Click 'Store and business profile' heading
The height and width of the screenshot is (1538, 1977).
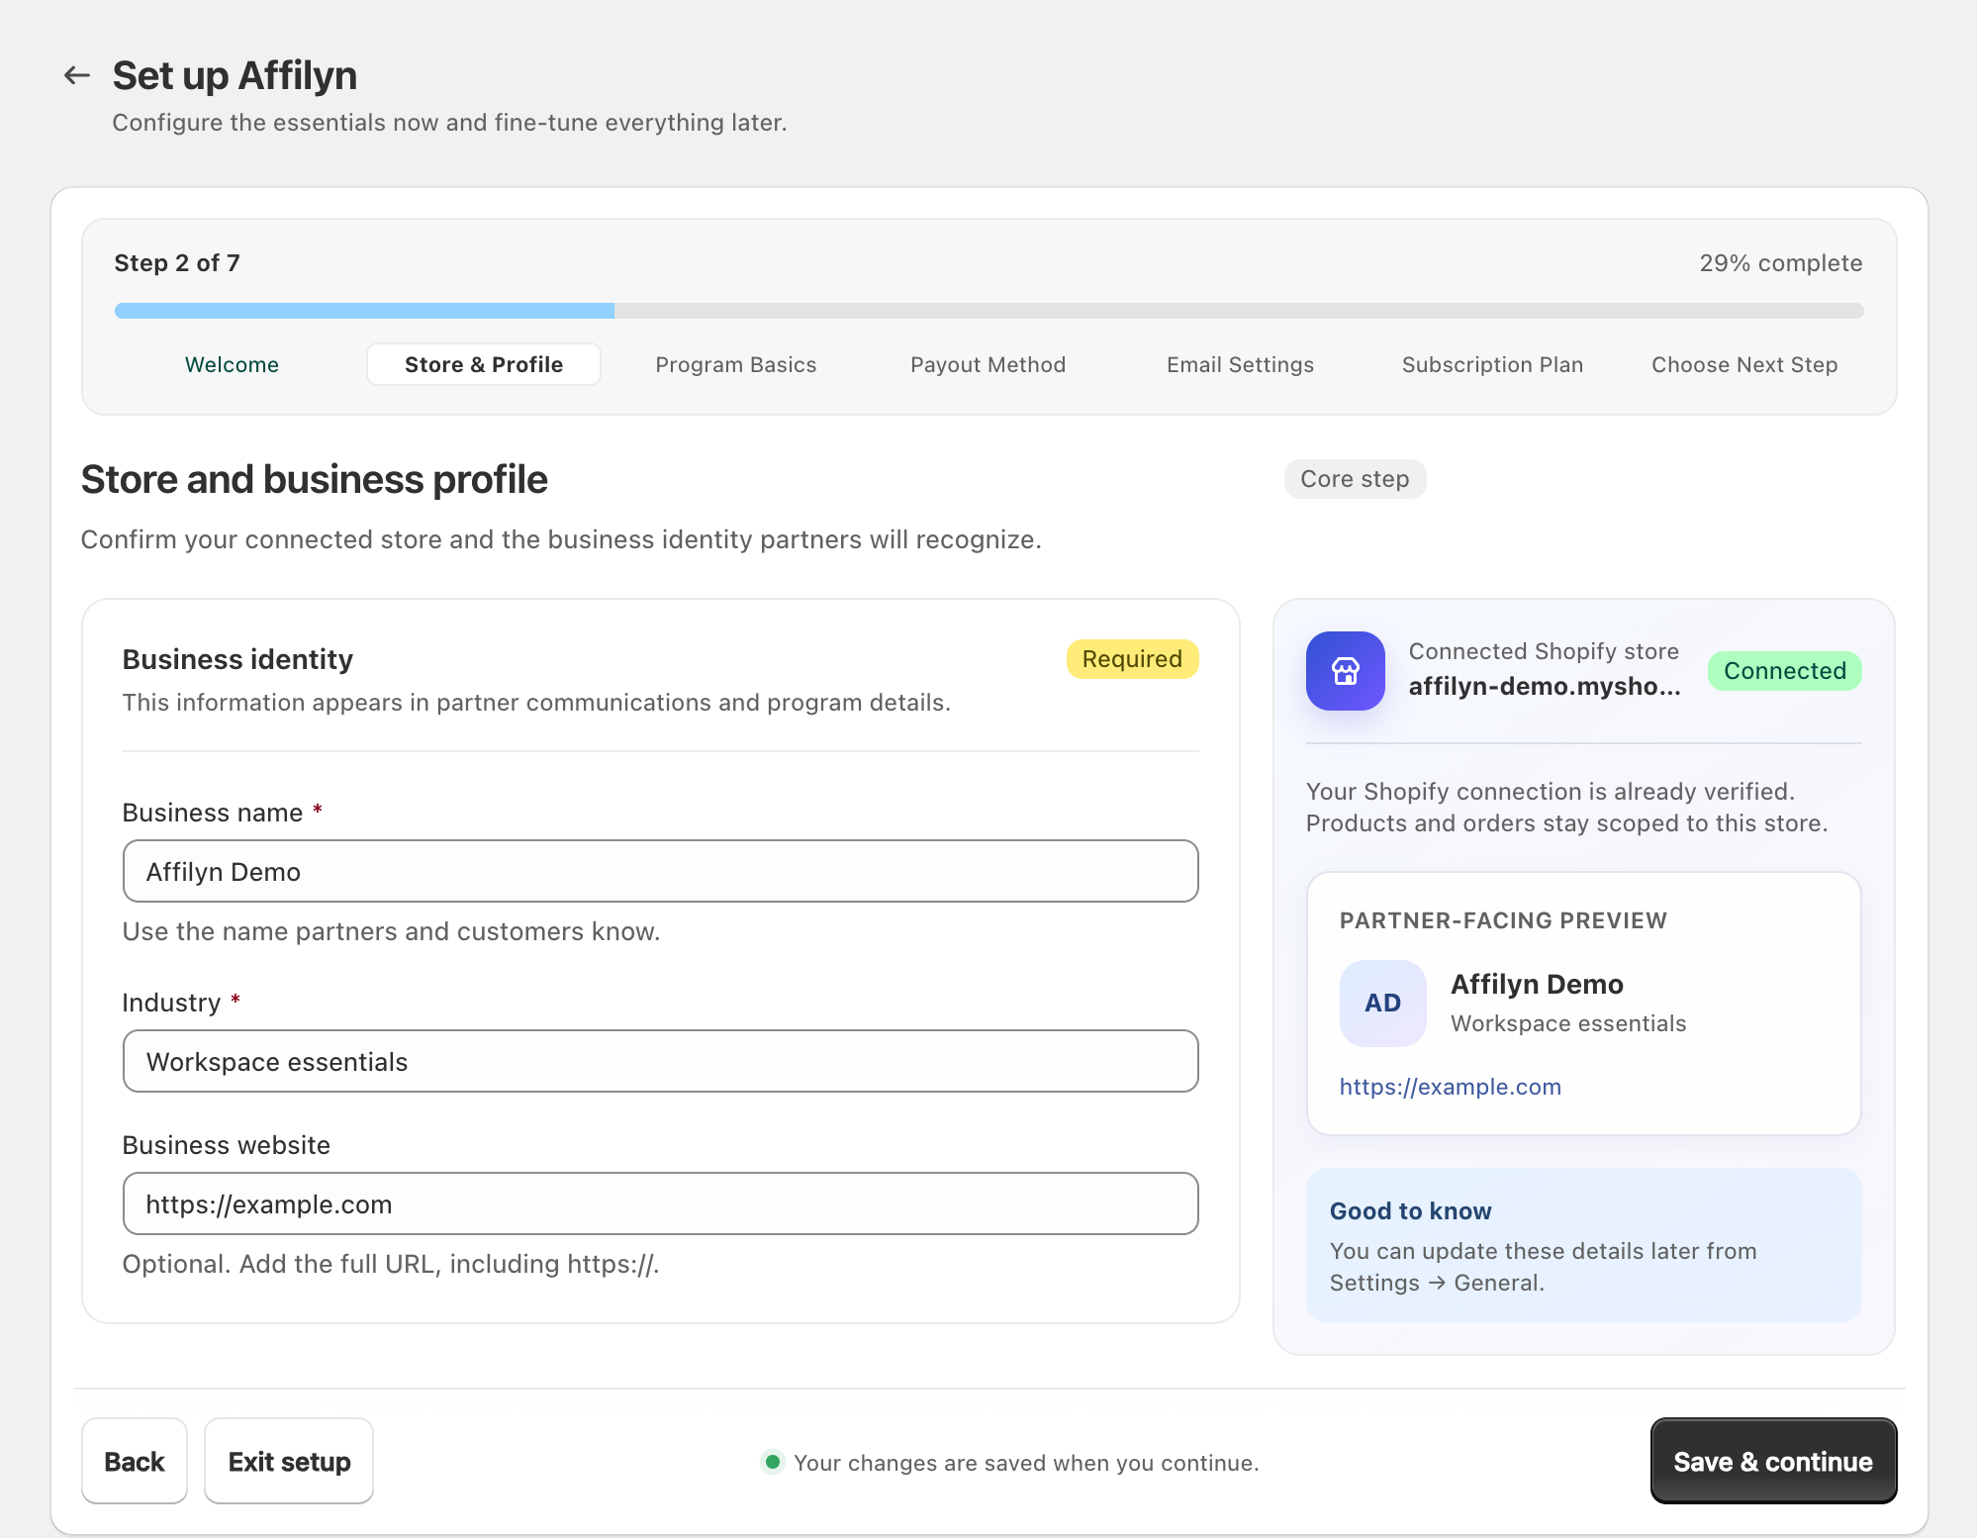coord(314,480)
